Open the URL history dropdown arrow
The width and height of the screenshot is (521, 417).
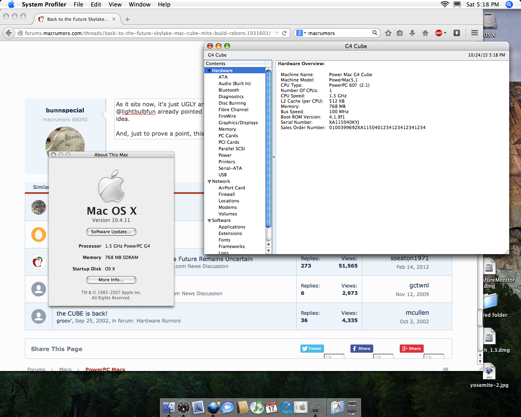(x=277, y=33)
